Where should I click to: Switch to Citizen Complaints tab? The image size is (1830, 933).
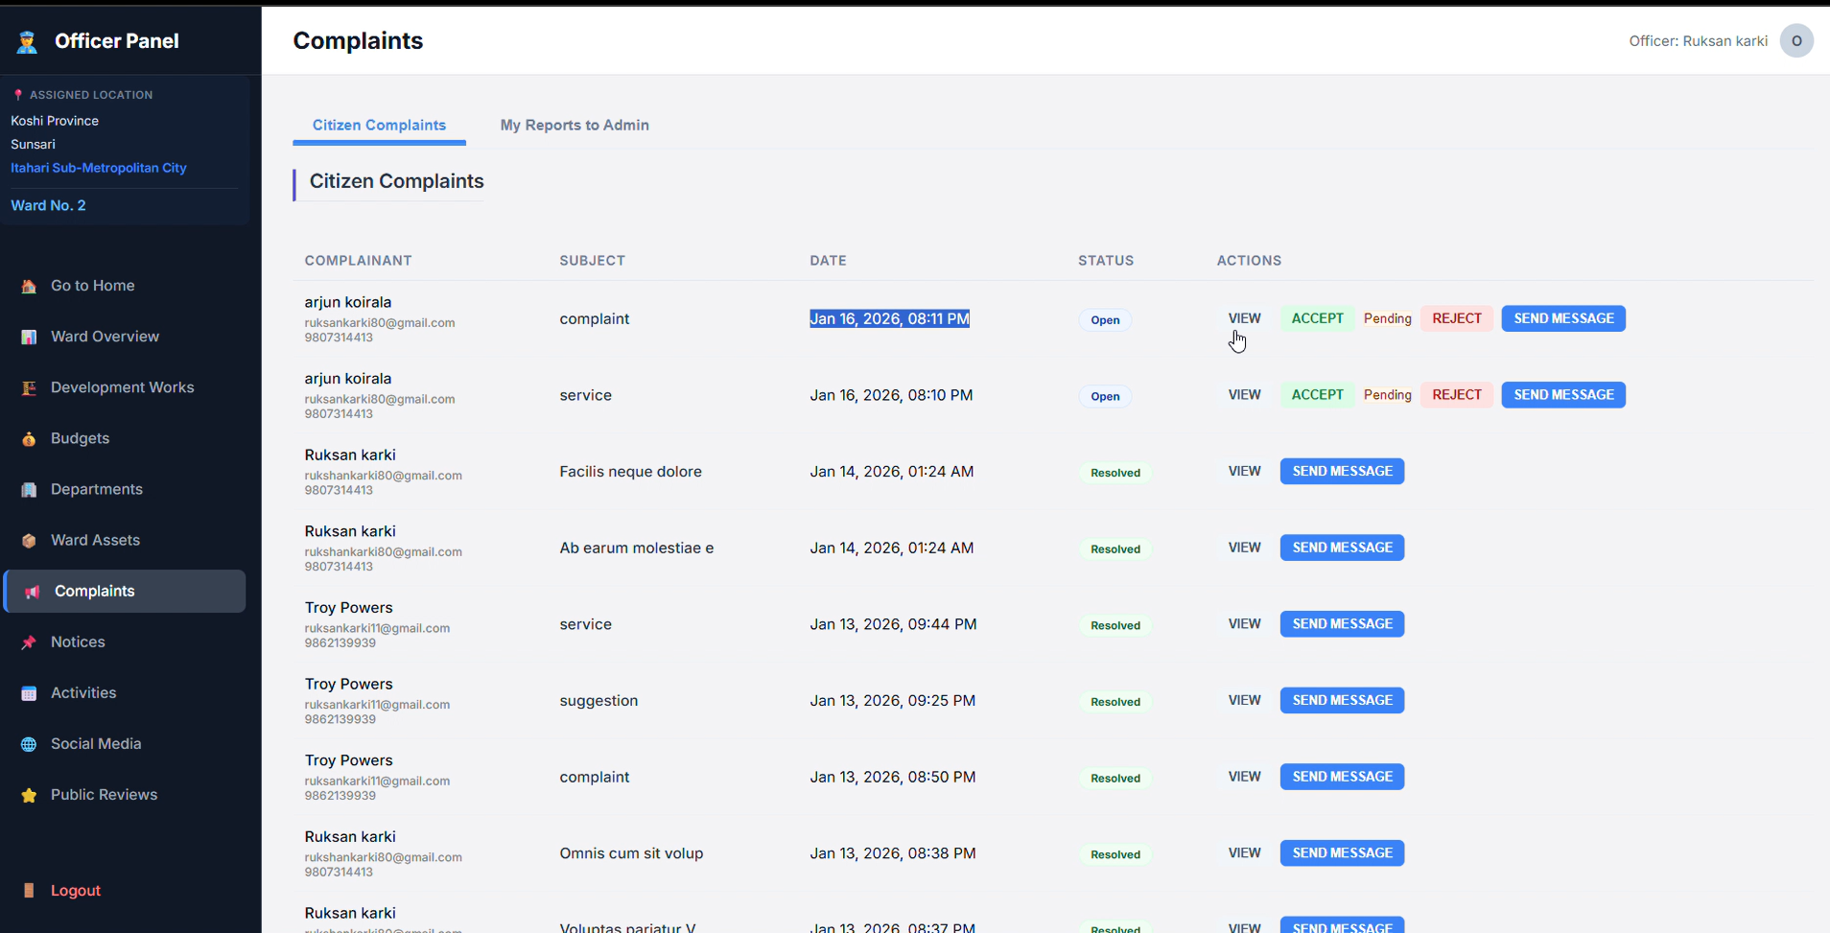coord(379,125)
